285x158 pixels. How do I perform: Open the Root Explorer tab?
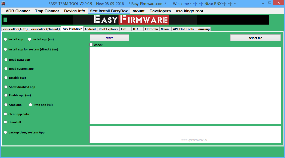(108, 29)
